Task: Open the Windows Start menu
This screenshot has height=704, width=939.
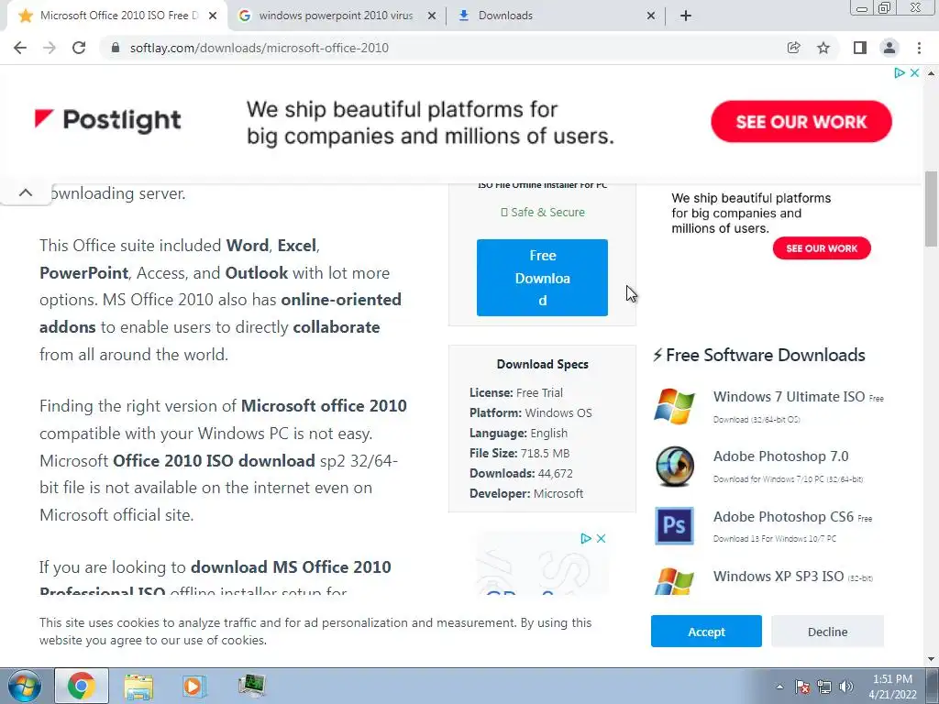Action: (x=24, y=686)
